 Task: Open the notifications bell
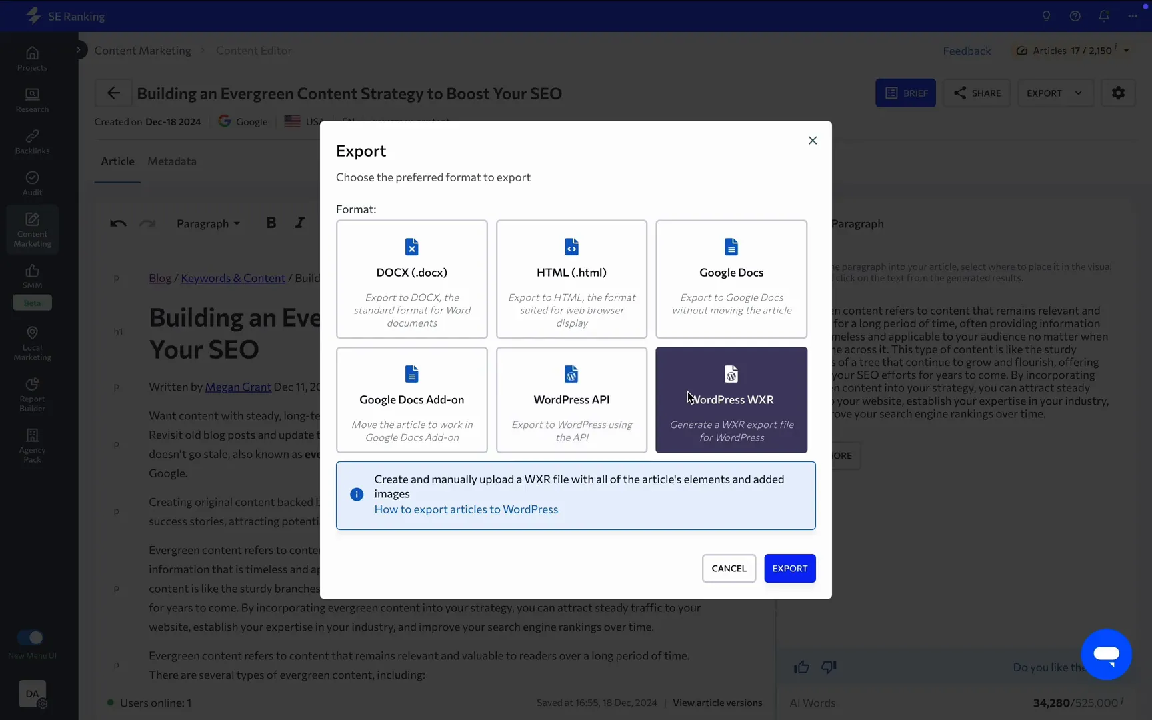click(1103, 16)
